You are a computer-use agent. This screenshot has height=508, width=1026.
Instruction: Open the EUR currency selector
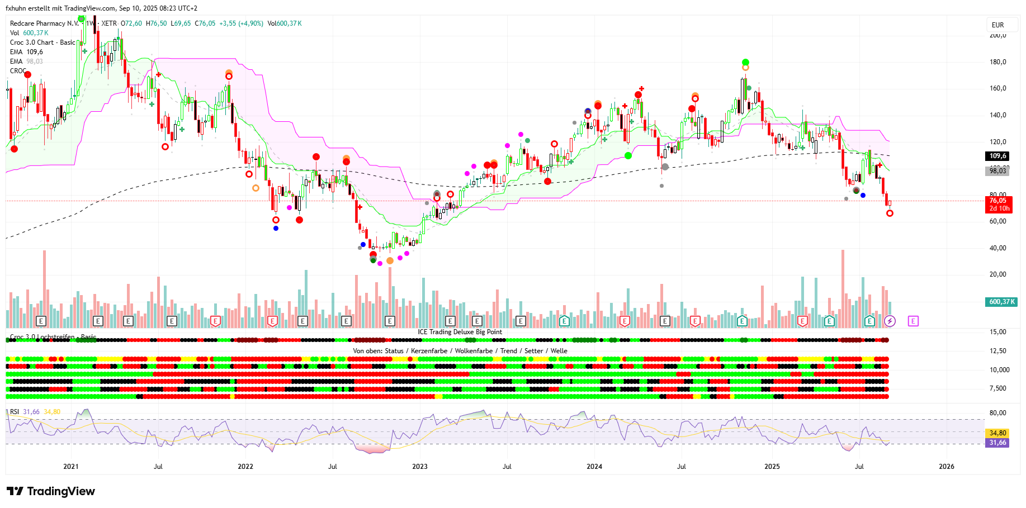pos(998,25)
